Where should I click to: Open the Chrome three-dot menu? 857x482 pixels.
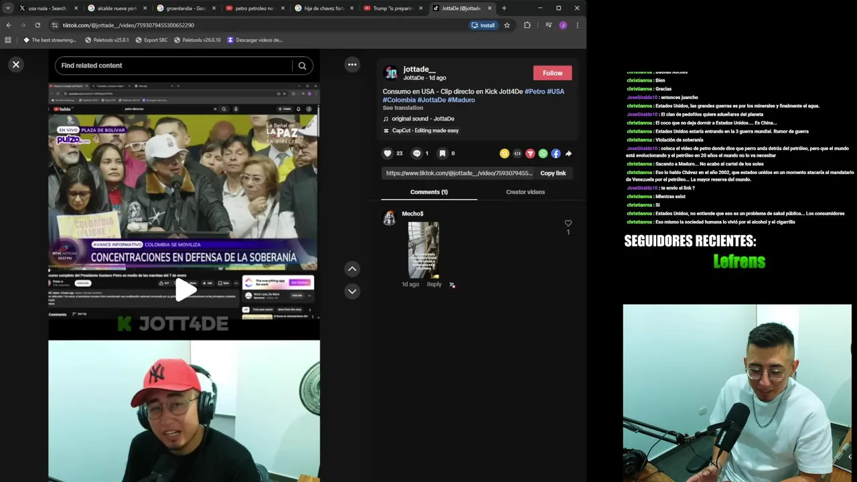577,25
